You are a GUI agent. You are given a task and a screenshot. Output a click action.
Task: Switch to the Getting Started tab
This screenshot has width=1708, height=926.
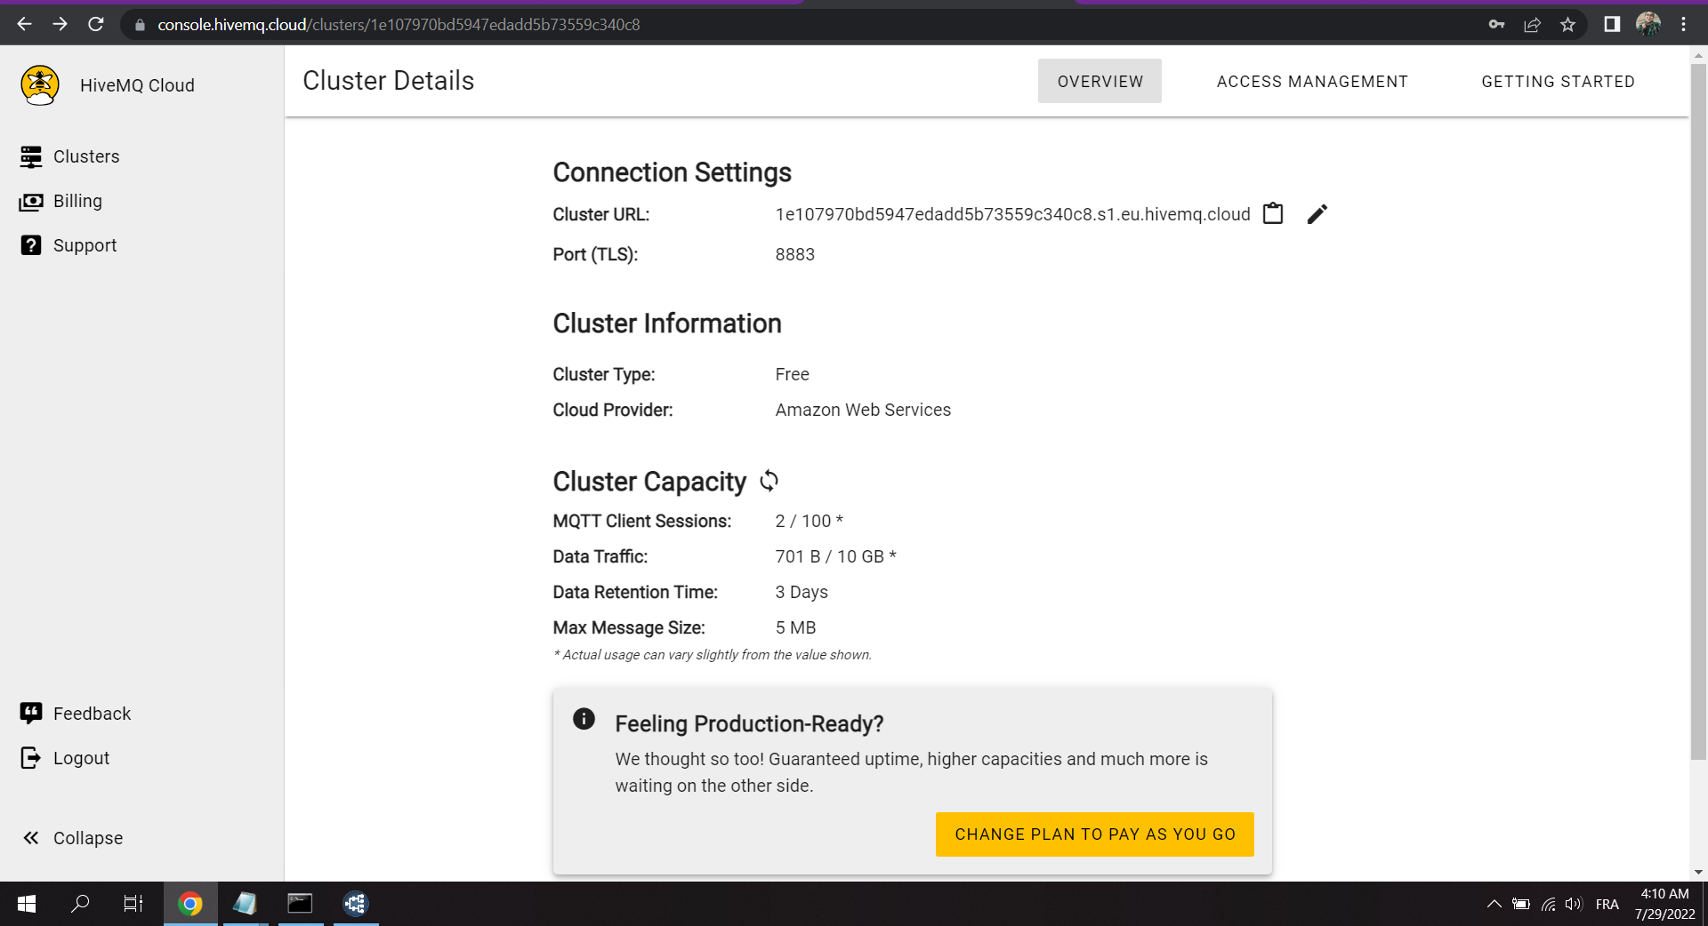(1558, 81)
